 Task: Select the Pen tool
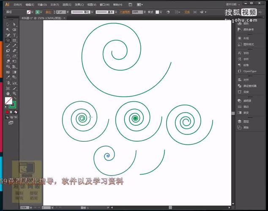coord(8,35)
